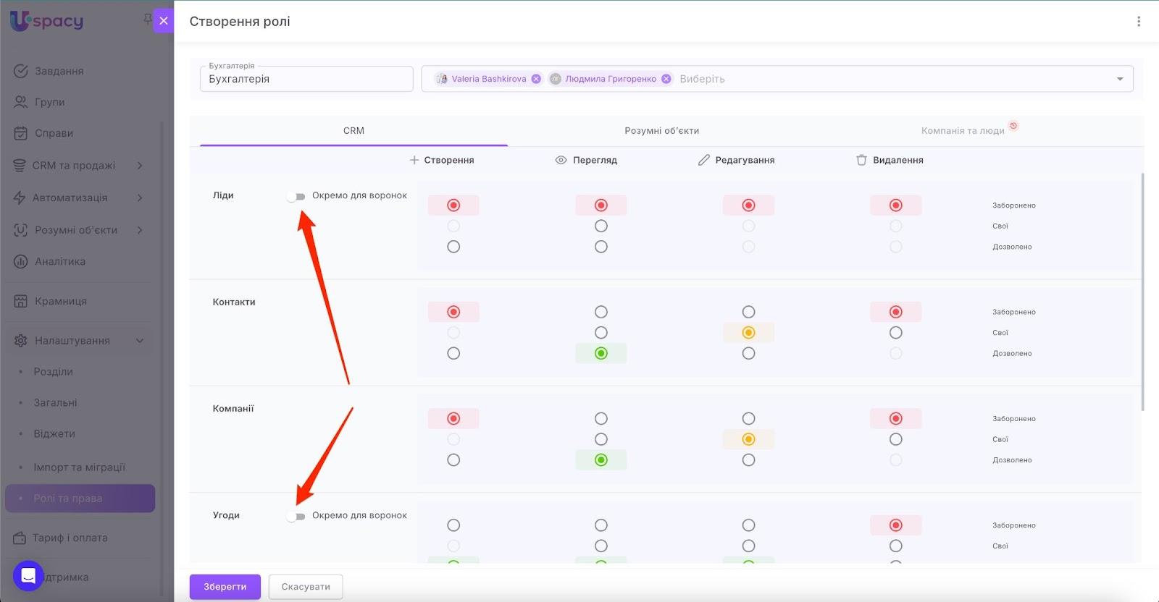Close the role creation panel with X
This screenshot has height=602, width=1159.
164,21
